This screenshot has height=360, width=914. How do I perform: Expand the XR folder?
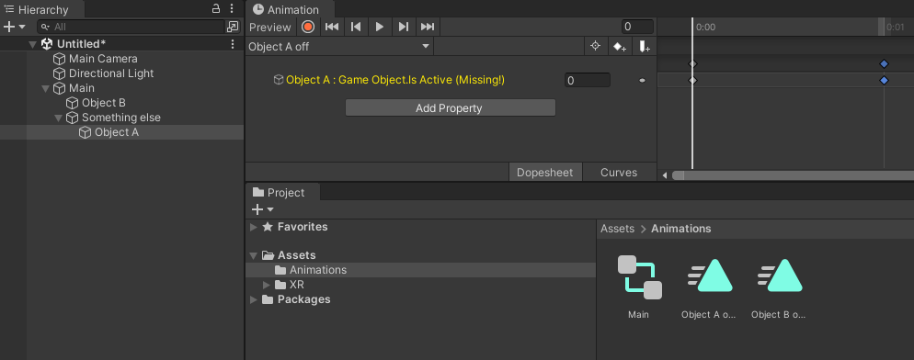[267, 285]
